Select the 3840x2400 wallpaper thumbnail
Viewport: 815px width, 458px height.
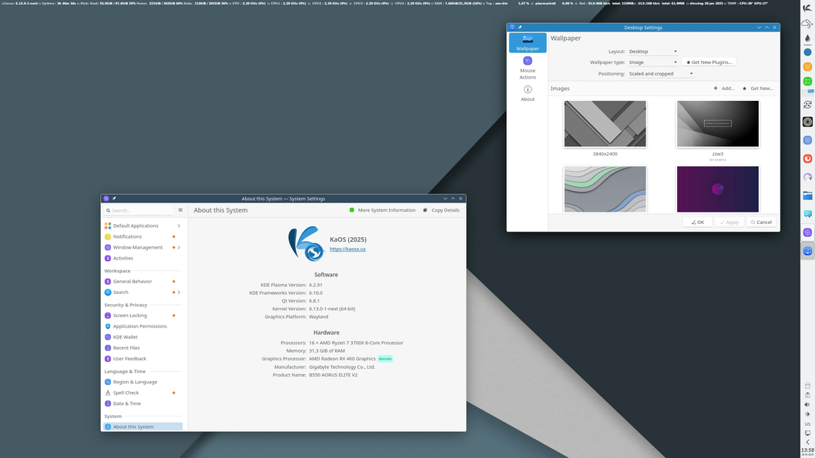(605, 123)
